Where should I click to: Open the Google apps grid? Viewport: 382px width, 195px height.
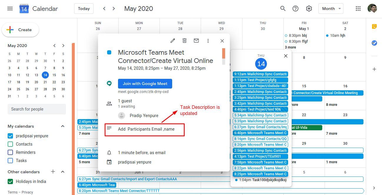[x=358, y=9]
